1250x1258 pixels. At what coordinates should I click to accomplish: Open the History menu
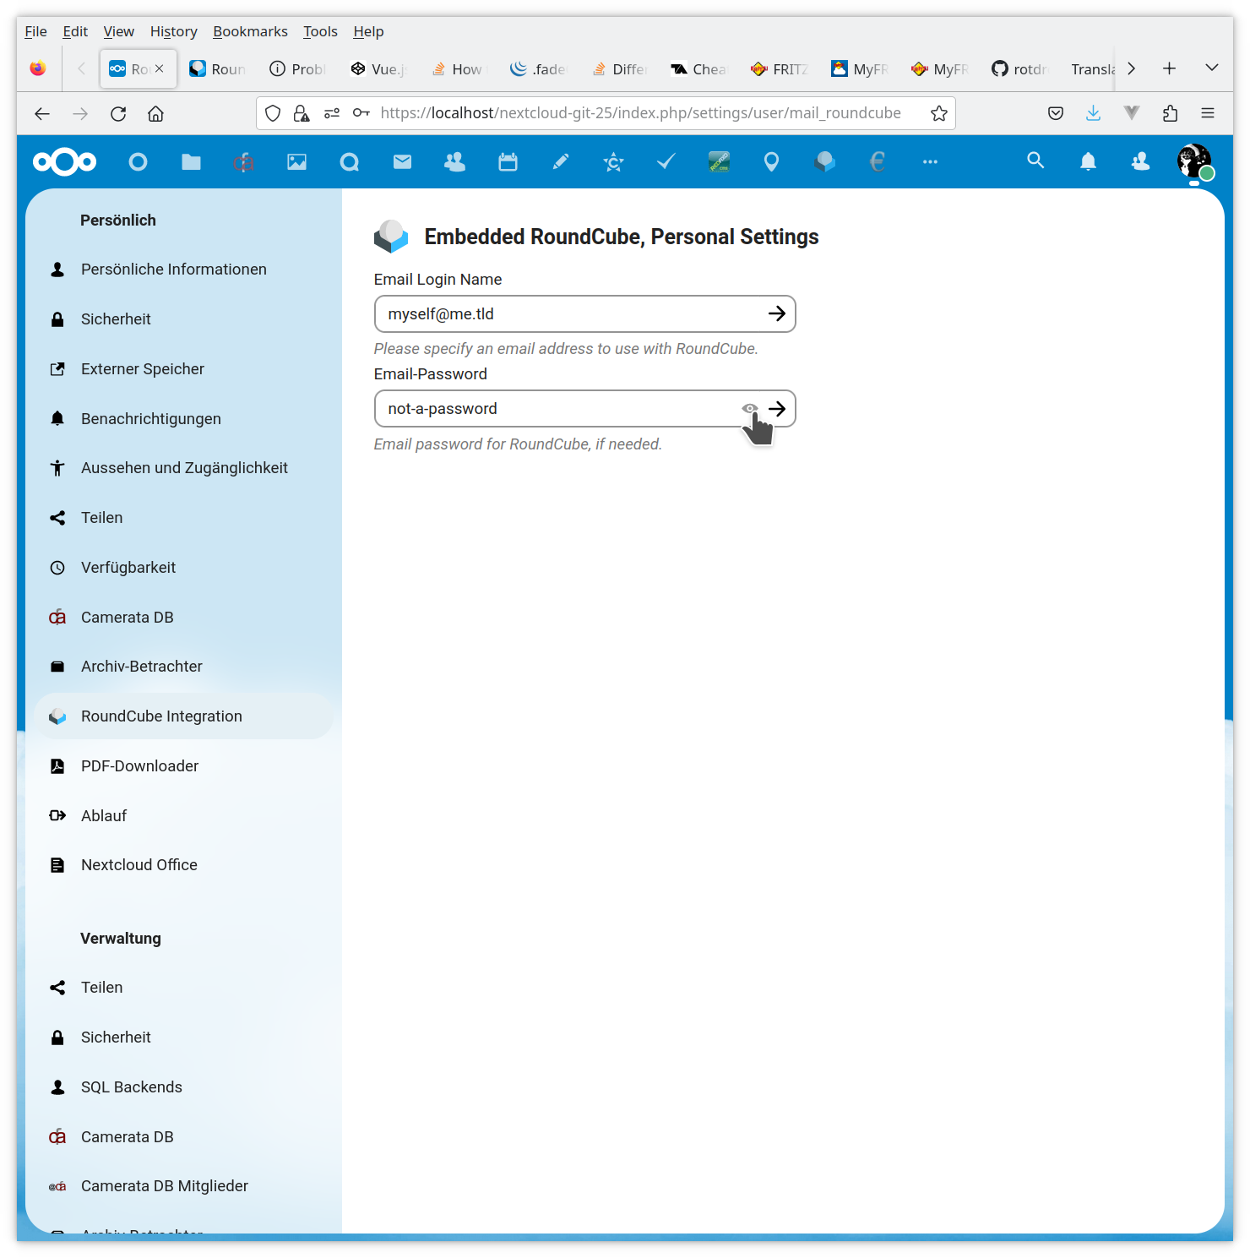tap(173, 31)
